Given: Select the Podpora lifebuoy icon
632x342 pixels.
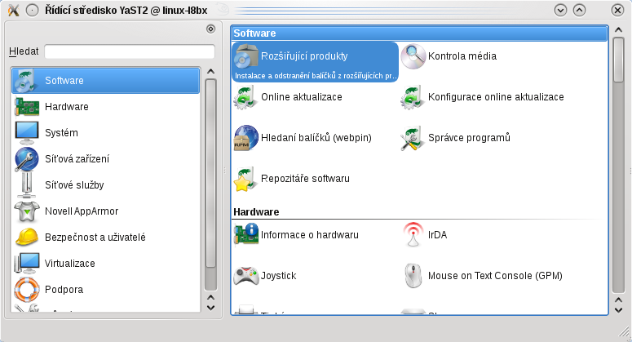Looking at the screenshot, I should 27,290.
